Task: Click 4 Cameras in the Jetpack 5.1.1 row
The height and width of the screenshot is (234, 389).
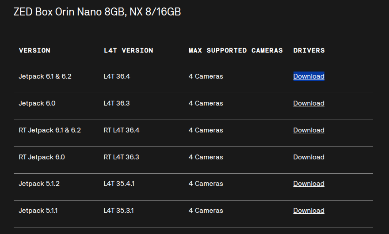Action: click(x=206, y=211)
